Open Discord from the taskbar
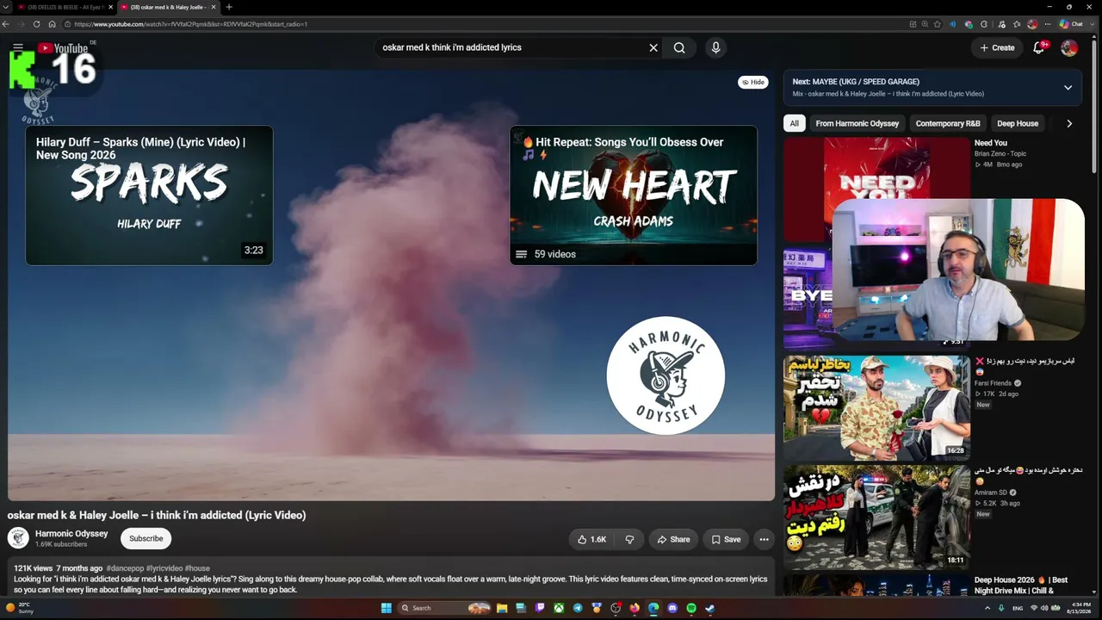Screen dimensions: 1102x620 672,608
